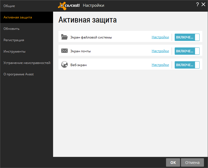Click the Экран файловой системы label

tap(91, 37)
